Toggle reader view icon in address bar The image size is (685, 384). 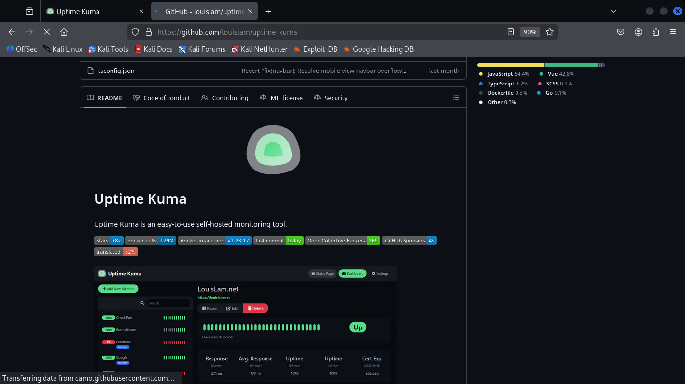pyautogui.click(x=511, y=32)
